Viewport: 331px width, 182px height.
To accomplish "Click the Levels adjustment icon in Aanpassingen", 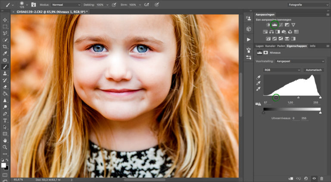I will tap(275, 25).
